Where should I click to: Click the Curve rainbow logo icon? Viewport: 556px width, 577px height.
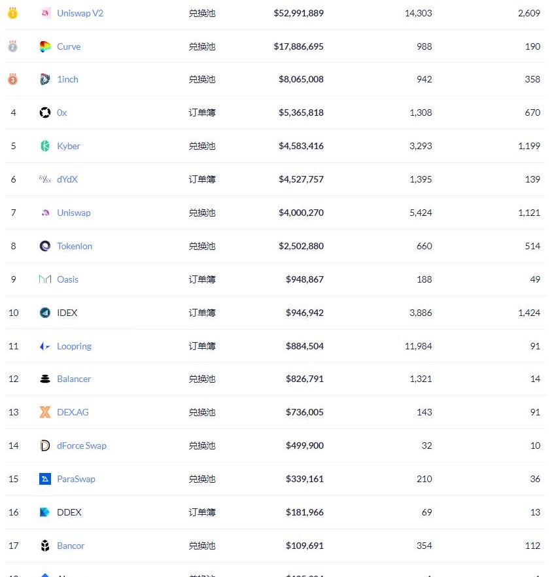[45, 46]
